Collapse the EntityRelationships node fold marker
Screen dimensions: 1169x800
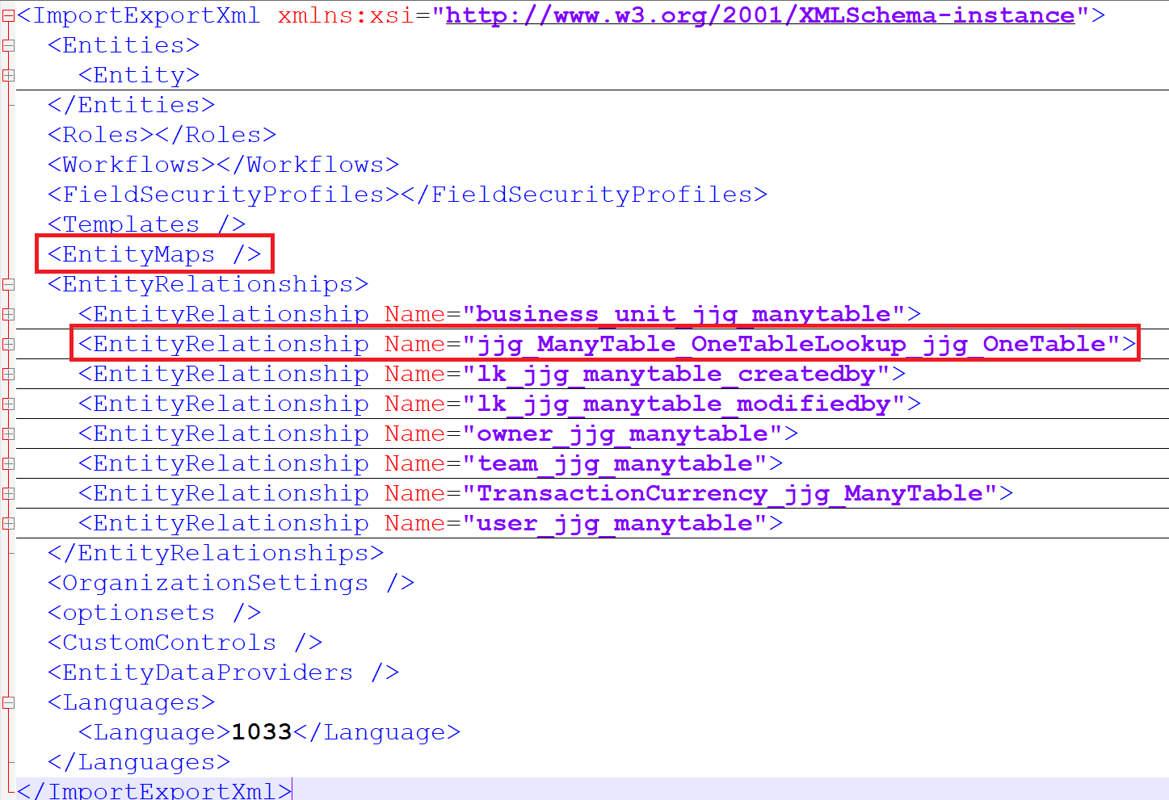8,284
